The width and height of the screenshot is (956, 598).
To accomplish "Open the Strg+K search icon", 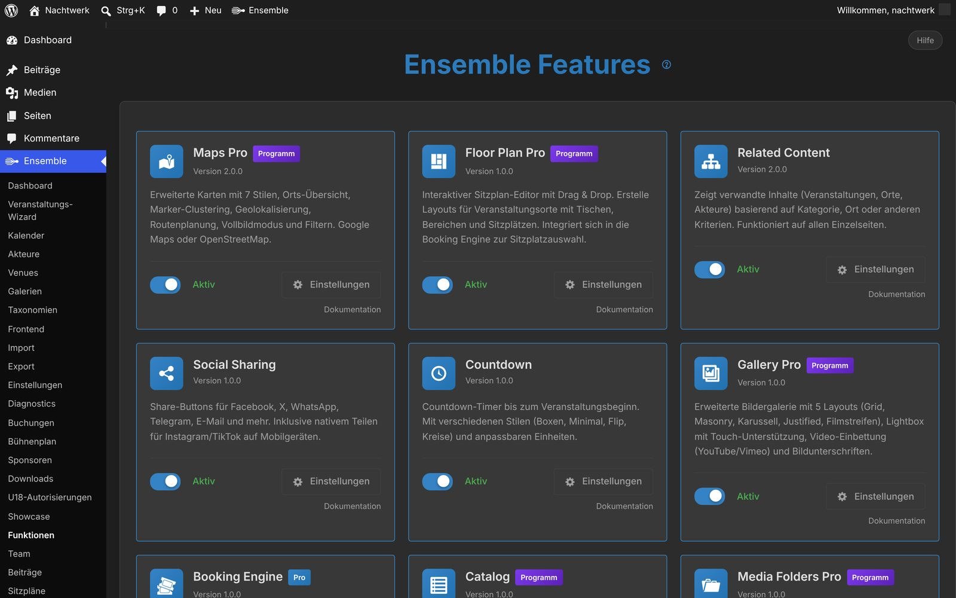I will pyautogui.click(x=106, y=11).
